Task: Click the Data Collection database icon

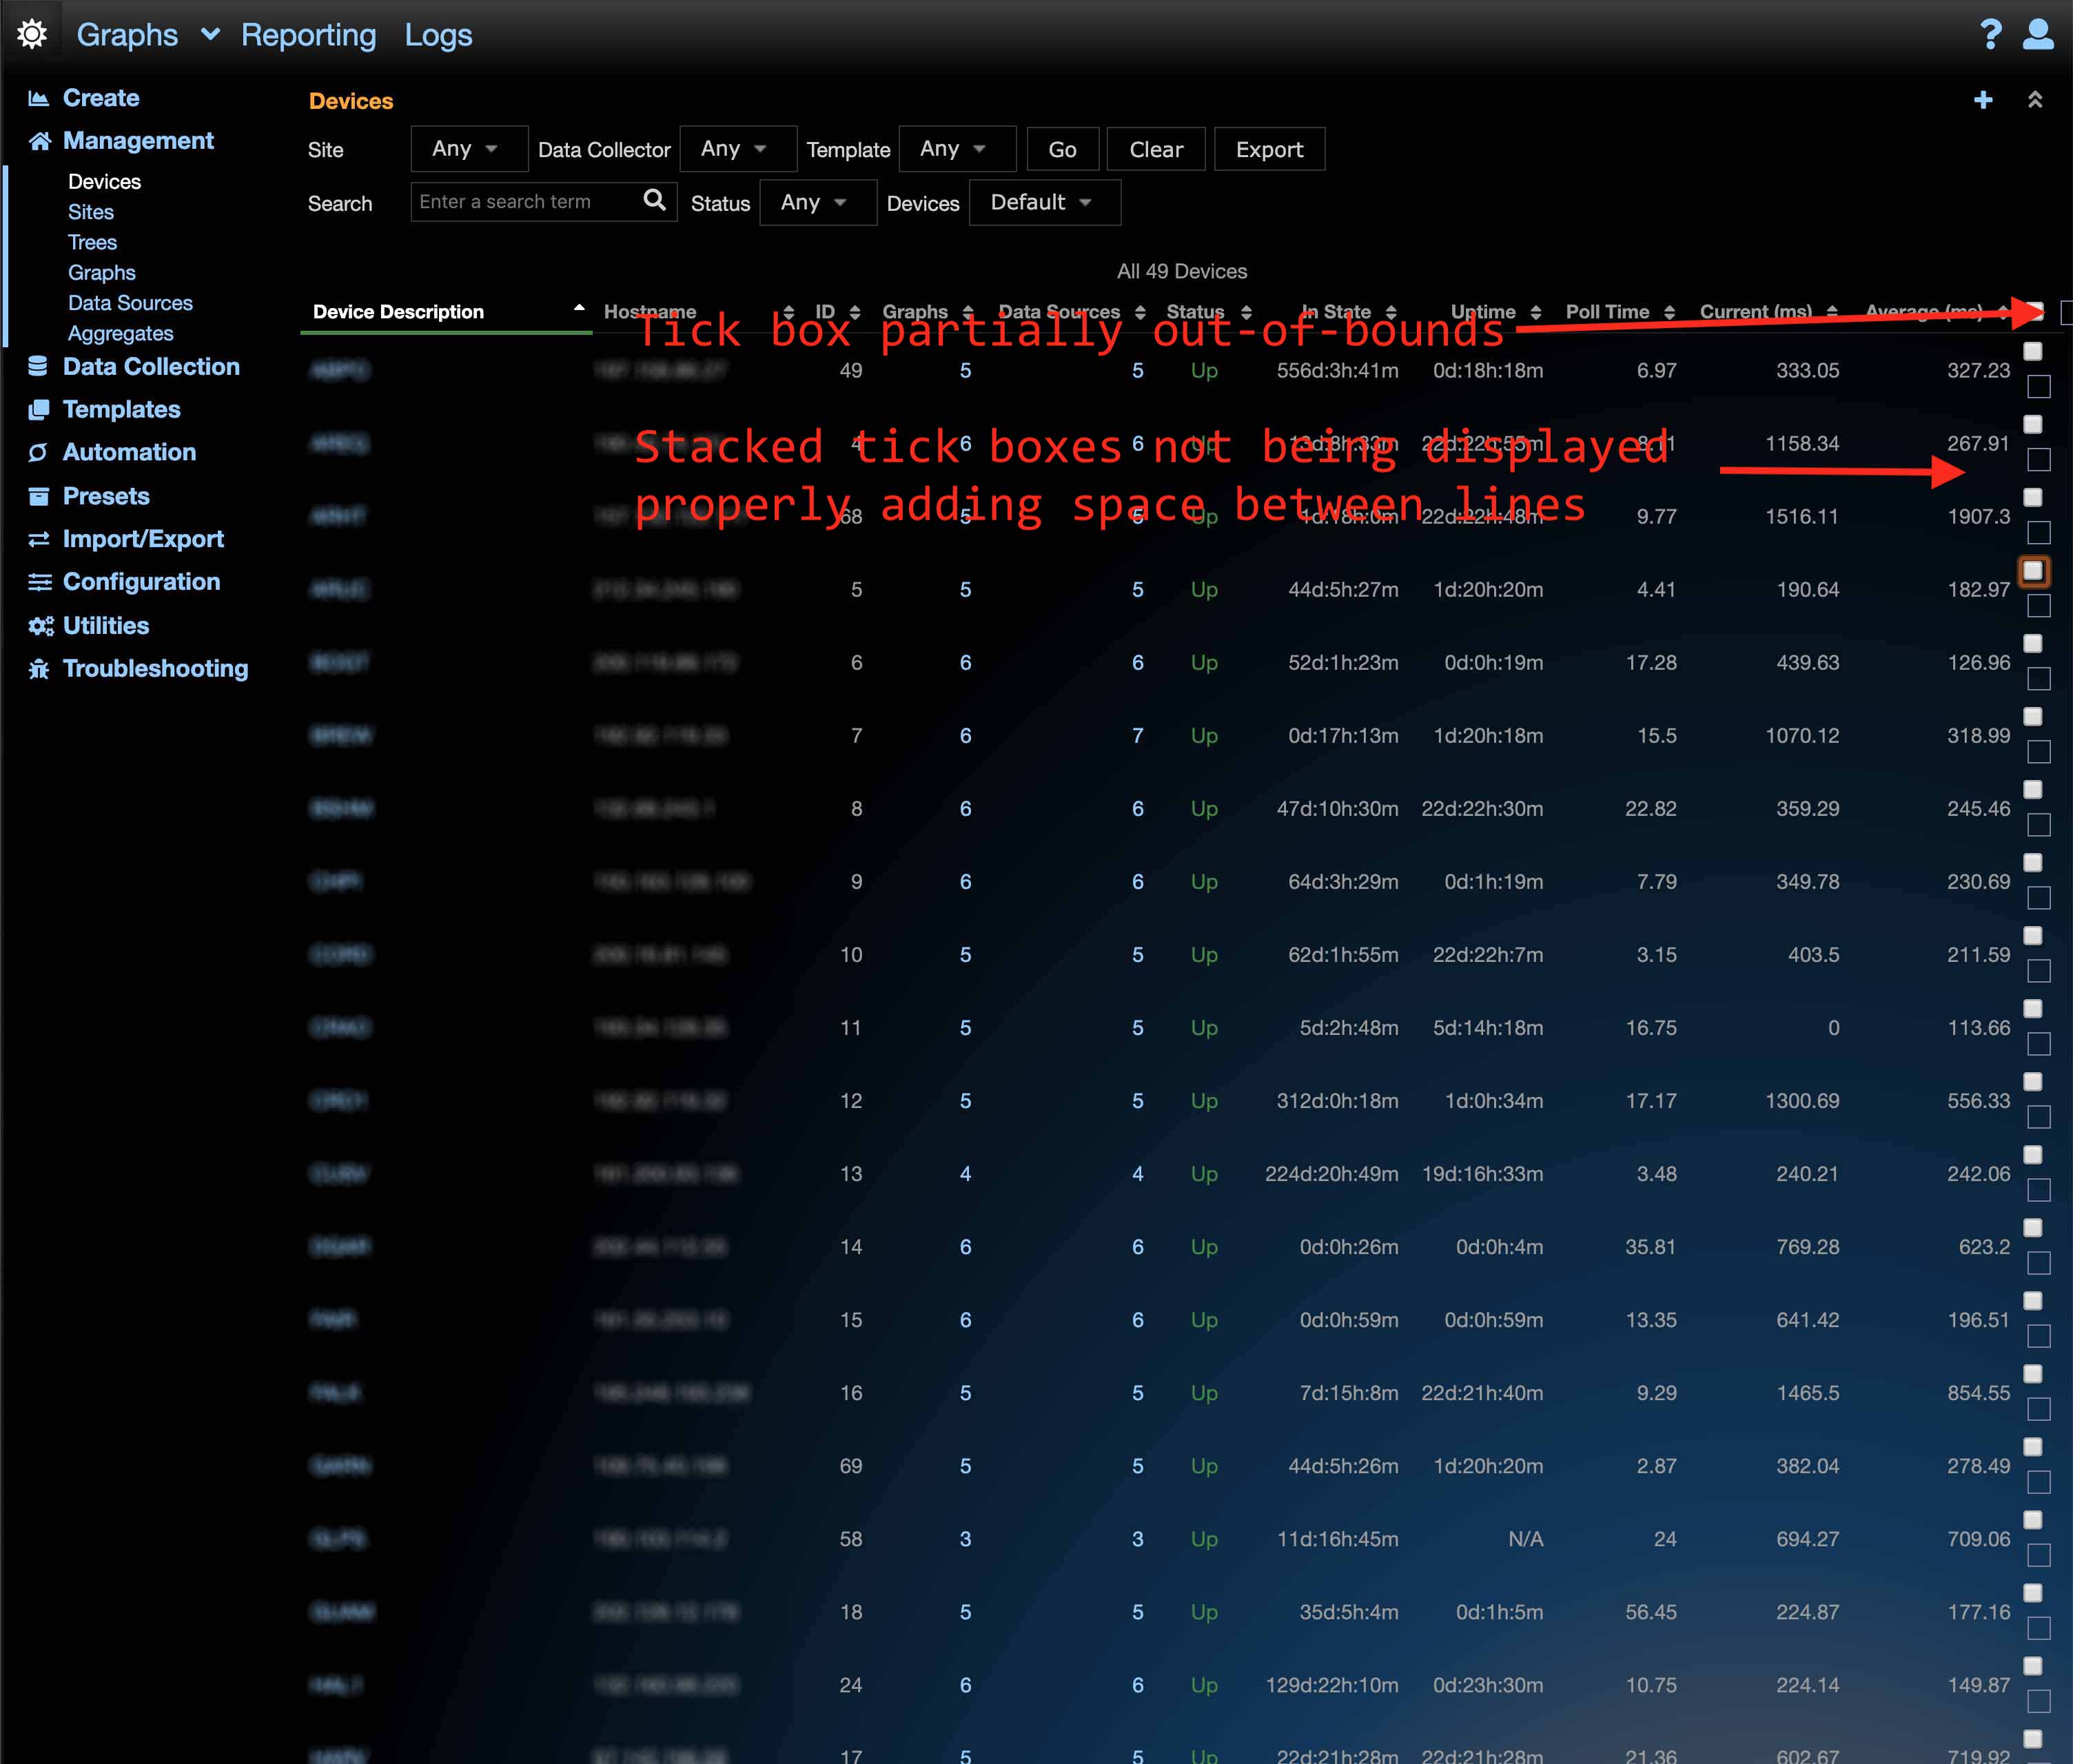Action: point(38,366)
